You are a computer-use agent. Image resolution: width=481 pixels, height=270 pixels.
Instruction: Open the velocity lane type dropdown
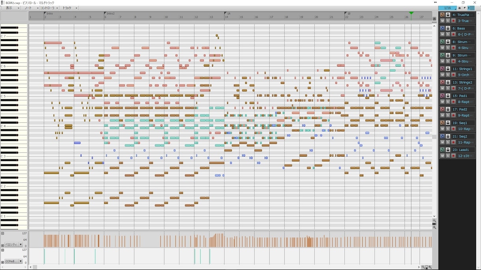click(21, 244)
